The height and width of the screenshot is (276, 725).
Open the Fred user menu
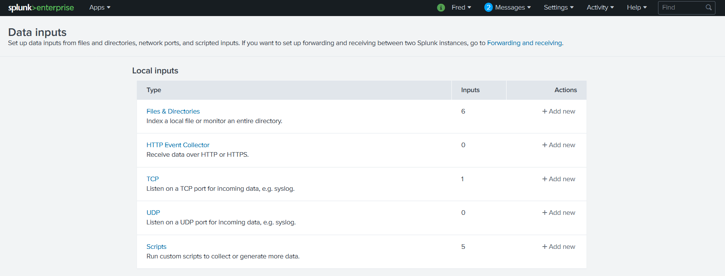coord(461,8)
